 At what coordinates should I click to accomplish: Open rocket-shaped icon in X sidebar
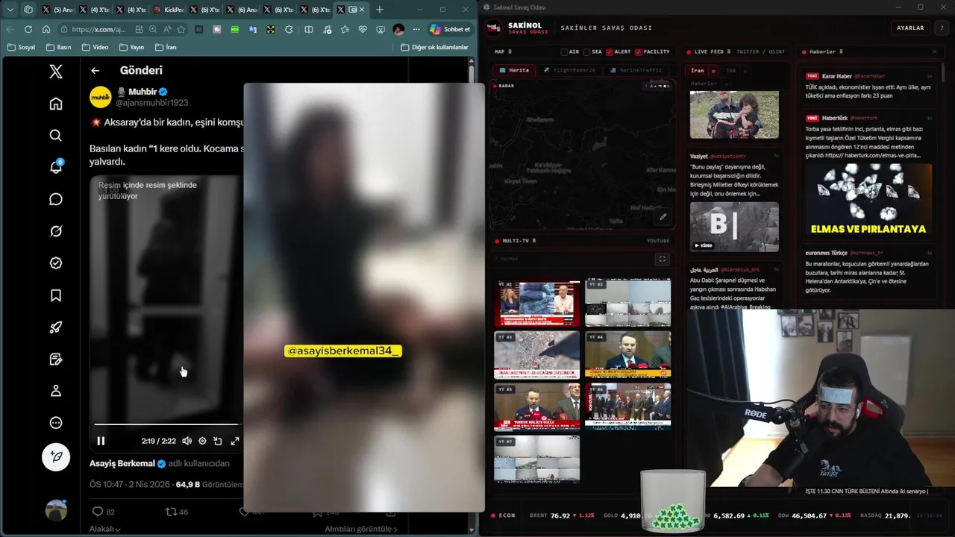point(56,327)
